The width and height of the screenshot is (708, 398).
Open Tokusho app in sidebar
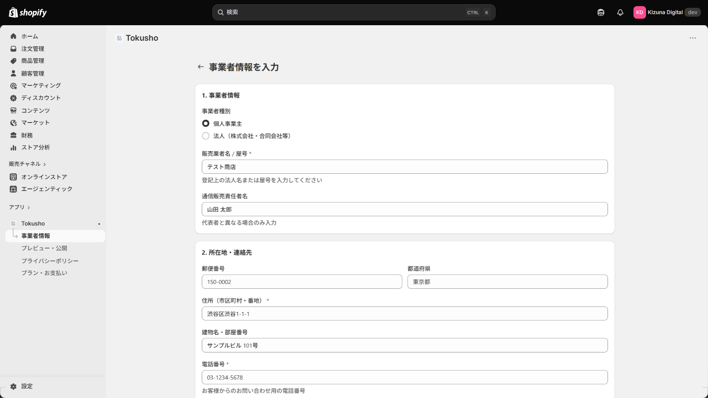[x=33, y=224]
